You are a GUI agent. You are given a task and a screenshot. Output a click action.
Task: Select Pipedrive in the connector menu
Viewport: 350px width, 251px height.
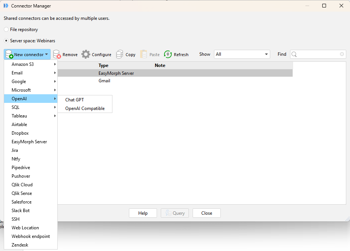(x=31, y=168)
